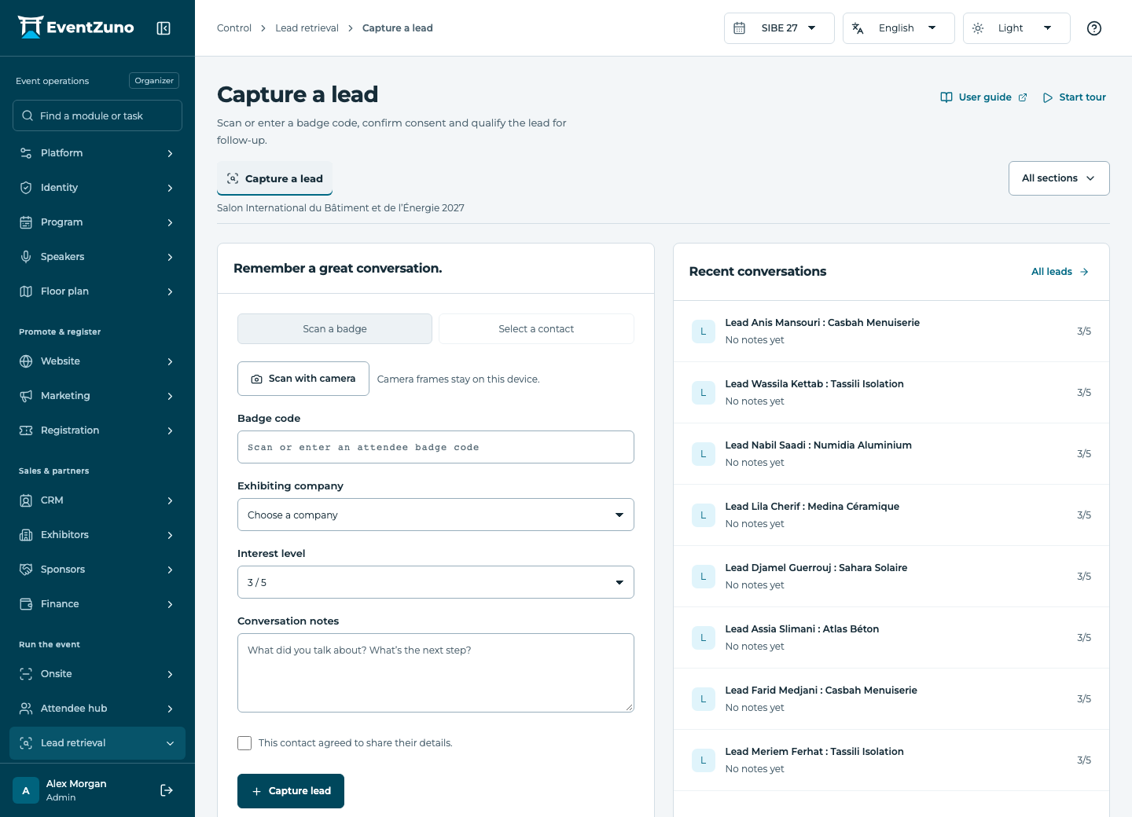Click the Conversation notes text area
Image resolution: width=1132 pixels, height=817 pixels.
(436, 673)
